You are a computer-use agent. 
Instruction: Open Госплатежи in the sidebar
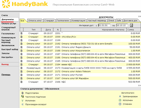[x=8, y=34]
